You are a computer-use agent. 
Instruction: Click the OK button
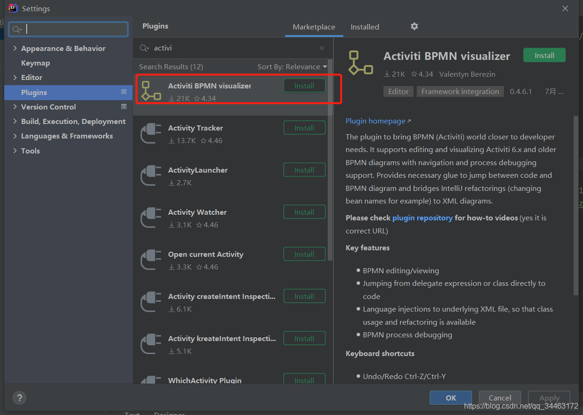[450, 398]
